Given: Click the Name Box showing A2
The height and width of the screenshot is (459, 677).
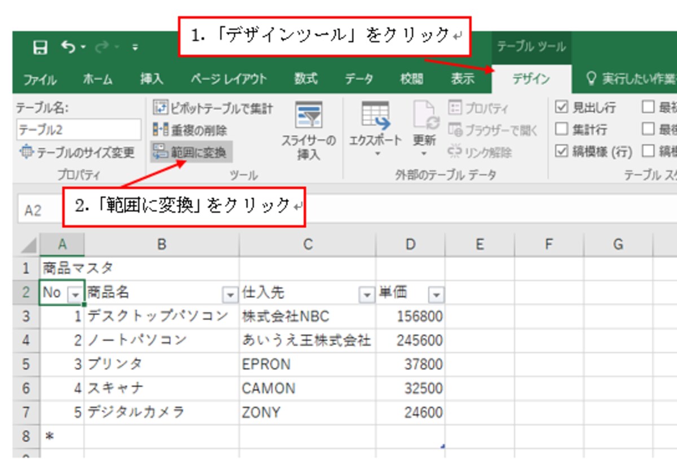Looking at the screenshot, I should click(39, 210).
